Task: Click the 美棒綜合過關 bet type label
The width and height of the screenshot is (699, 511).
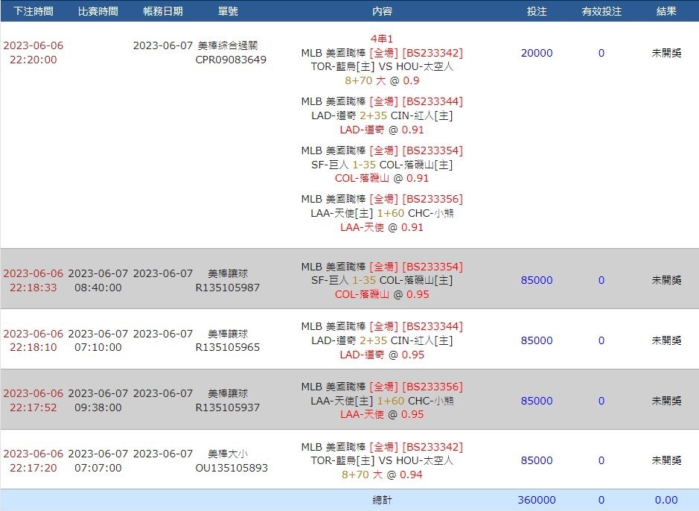Action: pyautogui.click(x=227, y=45)
